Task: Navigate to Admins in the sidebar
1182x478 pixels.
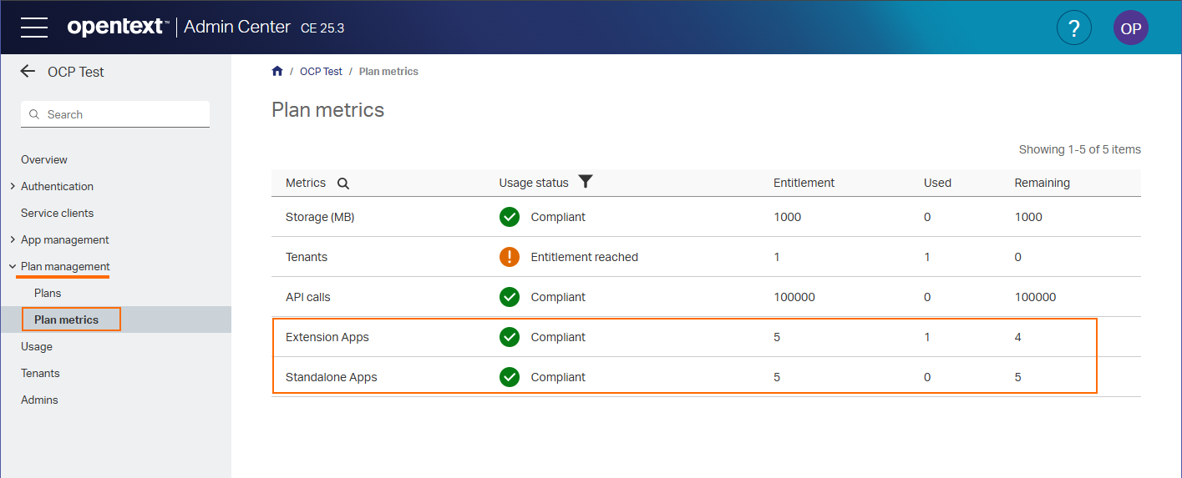Action: point(39,400)
